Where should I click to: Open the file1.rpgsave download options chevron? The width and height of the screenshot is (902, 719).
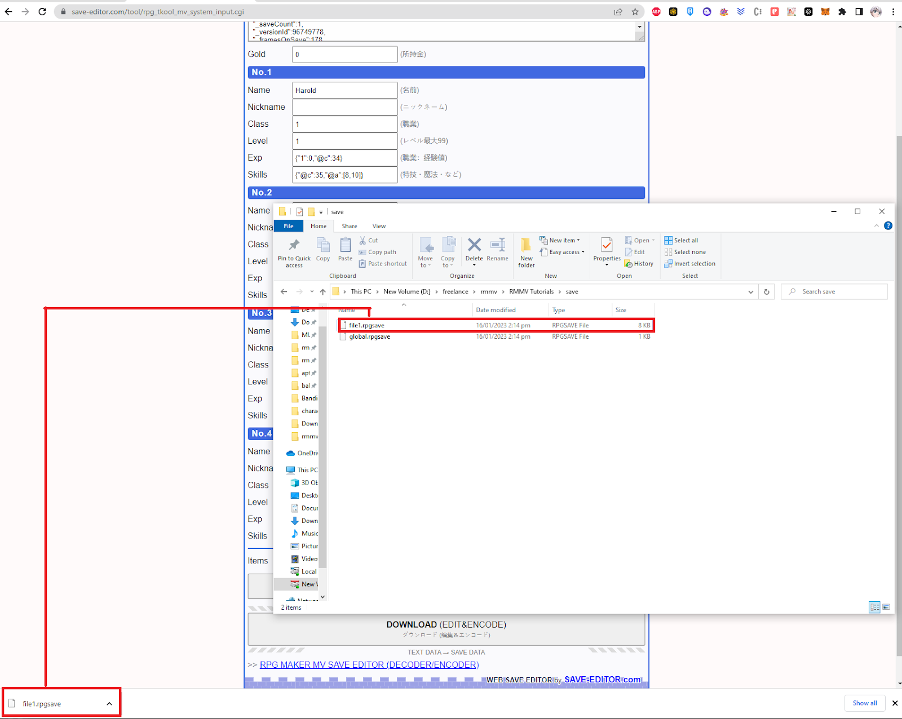[109, 703]
